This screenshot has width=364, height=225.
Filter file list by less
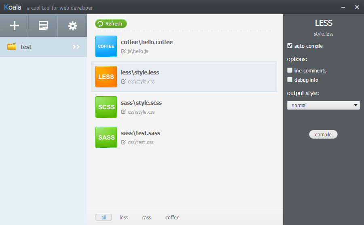pos(124,218)
